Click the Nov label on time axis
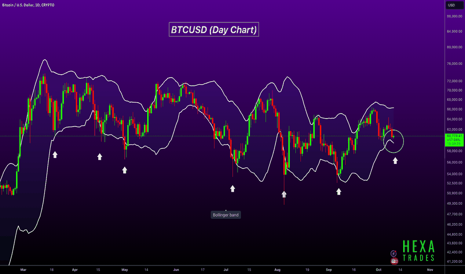The image size is (465, 274). tap(430, 270)
